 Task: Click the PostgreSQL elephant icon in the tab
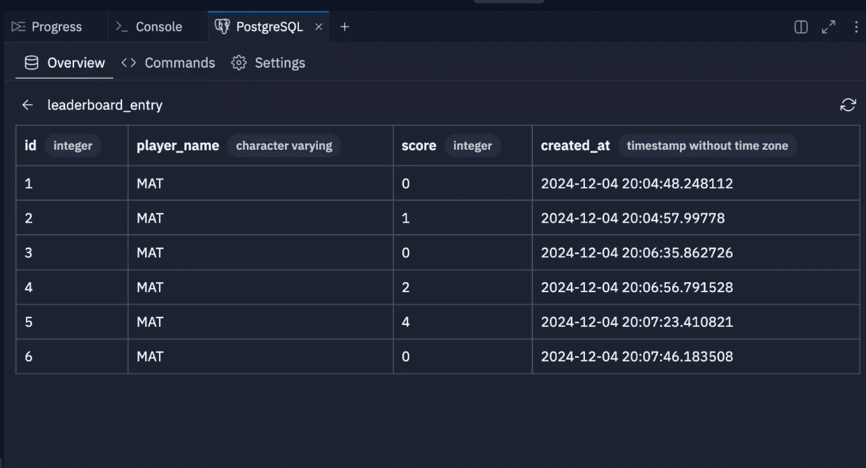(222, 27)
